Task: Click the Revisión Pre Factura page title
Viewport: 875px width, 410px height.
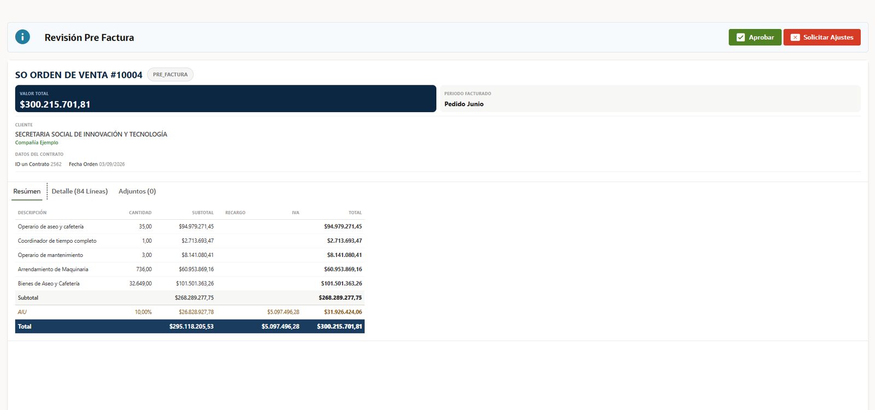Action: coord(89,38)
